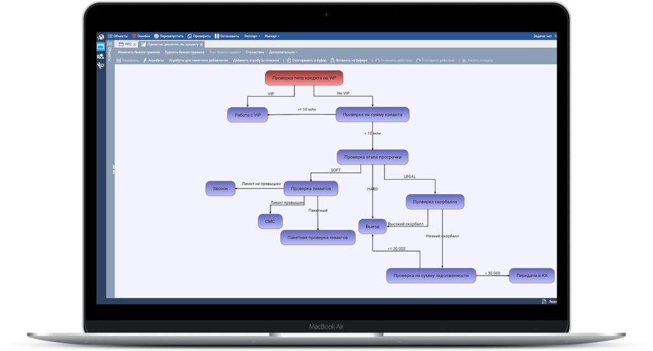Image resolution: width=653 pixels, height=351 pixels.
Task: Click the >= 10 млн edge label
Action: tap(307, 109)
